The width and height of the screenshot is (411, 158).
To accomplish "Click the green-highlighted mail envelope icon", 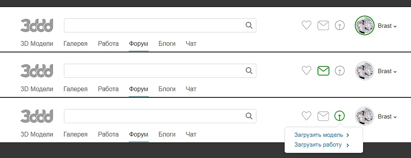I will (323, 71).
